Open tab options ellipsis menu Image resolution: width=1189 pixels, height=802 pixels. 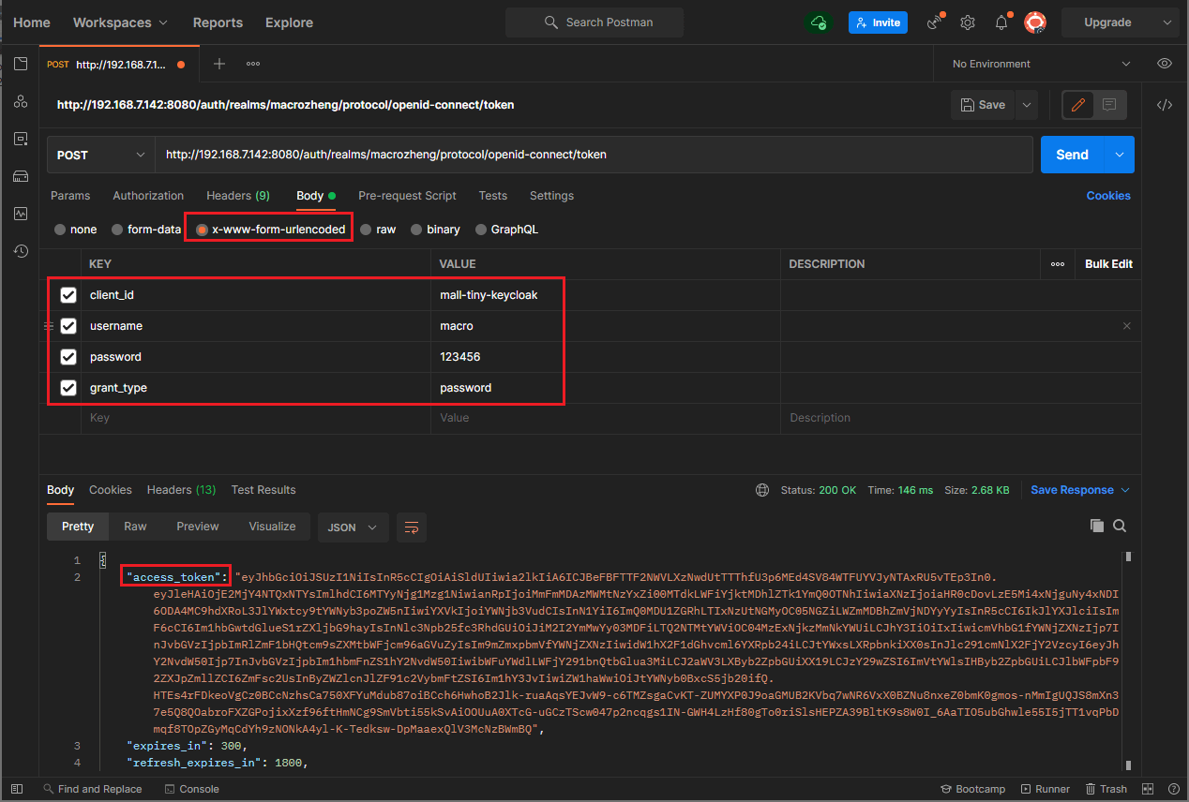tap(253, 64)
